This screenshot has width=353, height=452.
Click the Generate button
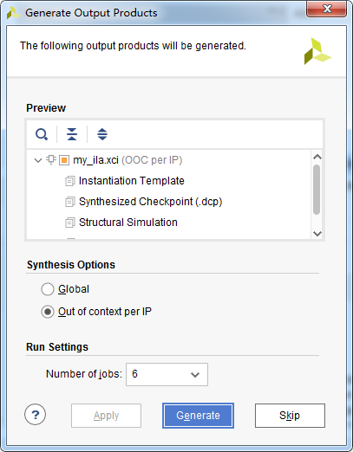pos(198,416)
